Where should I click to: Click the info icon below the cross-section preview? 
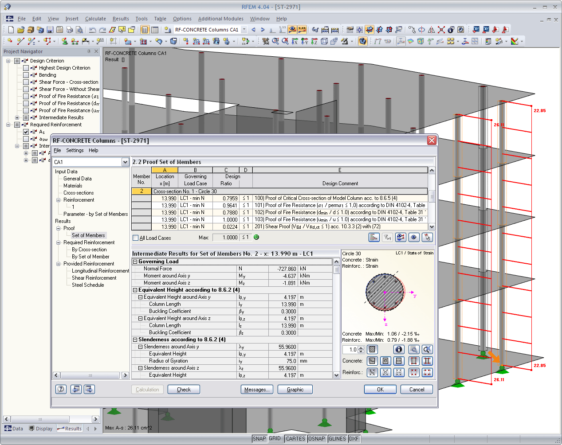point(399,350)
